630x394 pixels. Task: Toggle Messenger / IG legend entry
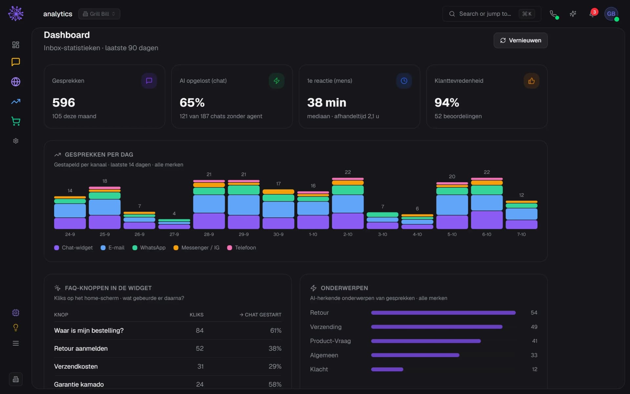(197, 248)
